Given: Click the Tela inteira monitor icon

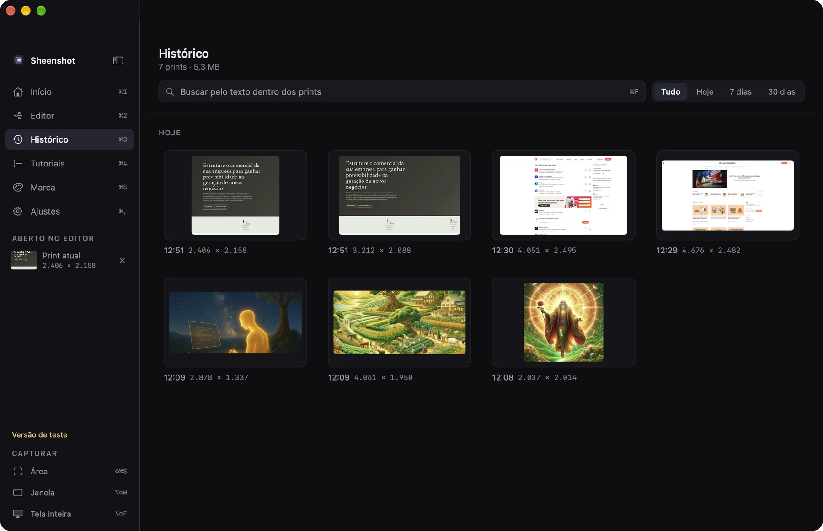Looking at the screenshot, I should click(18, 514).
